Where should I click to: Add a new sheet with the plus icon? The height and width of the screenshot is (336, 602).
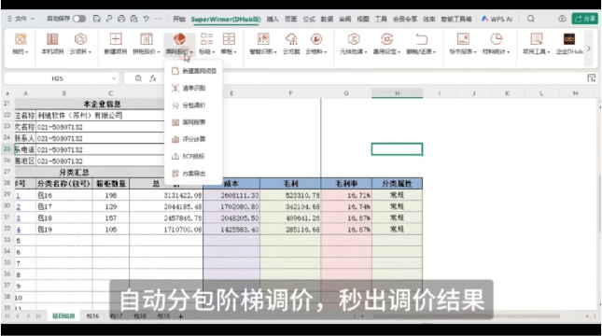tap(180, 316)
